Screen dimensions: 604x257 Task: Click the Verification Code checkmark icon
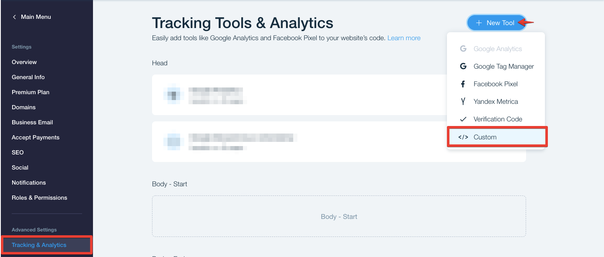pos(463,119)
